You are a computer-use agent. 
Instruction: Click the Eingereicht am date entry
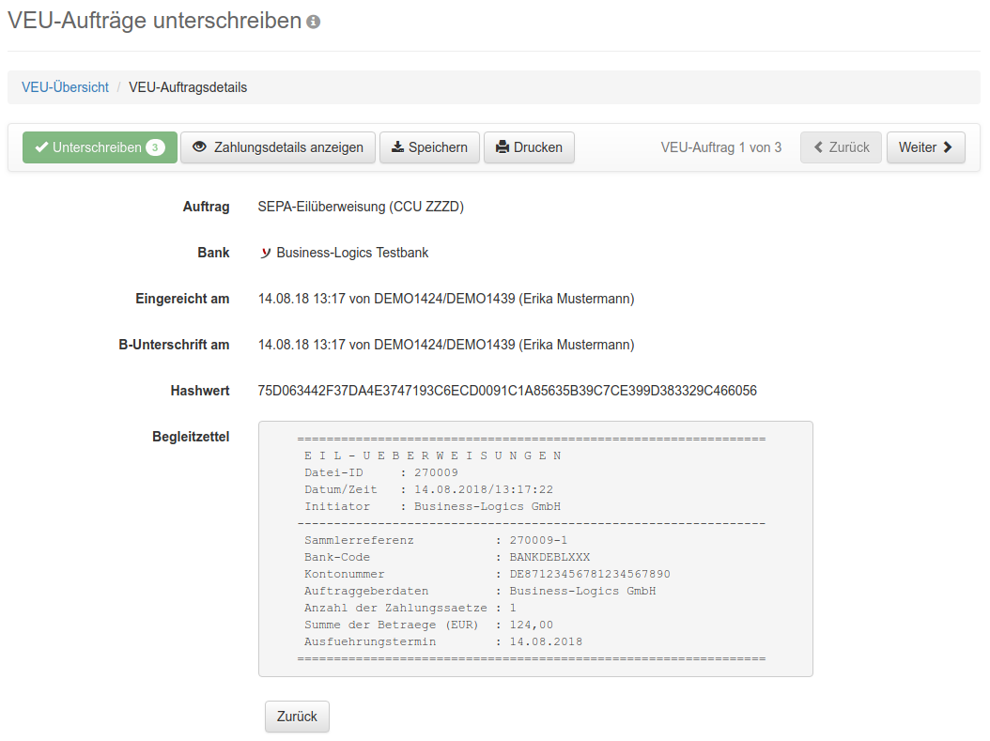click(x=445, y=299)
